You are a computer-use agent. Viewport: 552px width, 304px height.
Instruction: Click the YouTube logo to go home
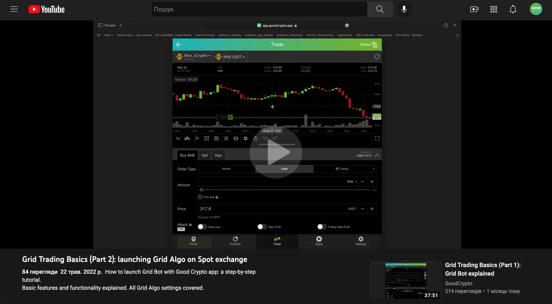[x=47, y=9]
